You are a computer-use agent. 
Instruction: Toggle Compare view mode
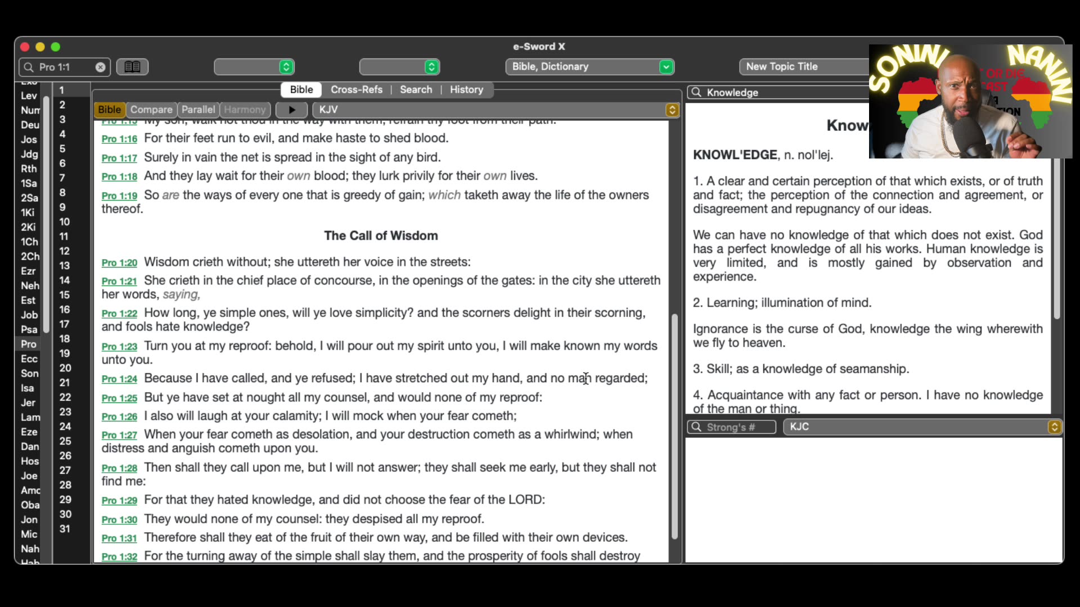[151, 110]
